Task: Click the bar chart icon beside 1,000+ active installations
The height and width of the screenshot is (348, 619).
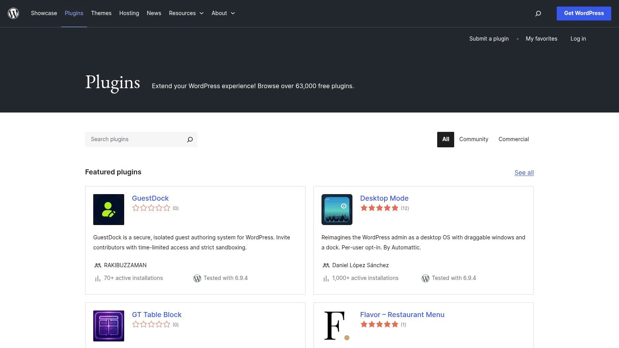Action: point(326,278)
